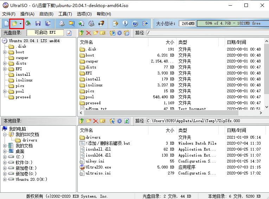The width and height of the screenshot is (269, 199).
Task: Expand the boot folder in disc tree
Action: (x=5, y=52)
